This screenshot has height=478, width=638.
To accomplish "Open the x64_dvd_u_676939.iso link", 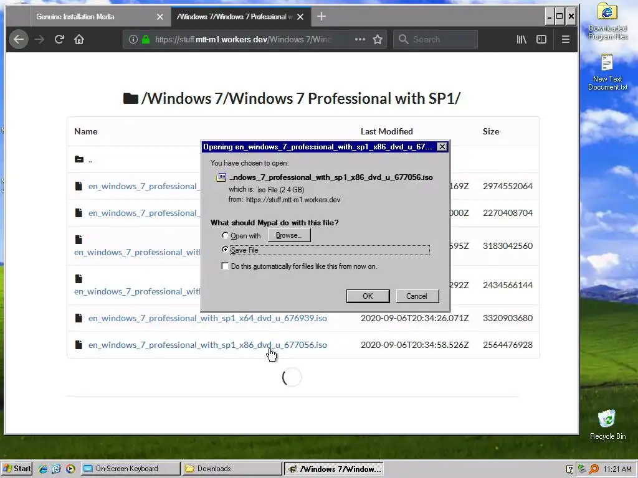I will (207, 318).
